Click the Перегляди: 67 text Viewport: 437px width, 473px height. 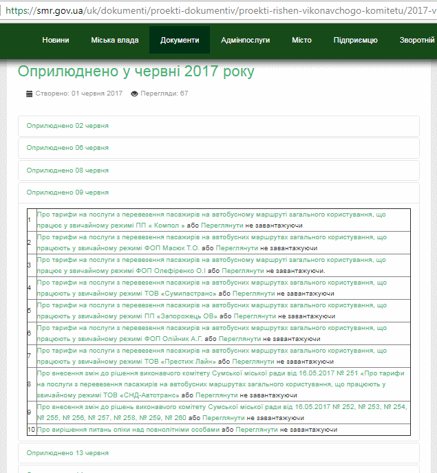point(164,93)
